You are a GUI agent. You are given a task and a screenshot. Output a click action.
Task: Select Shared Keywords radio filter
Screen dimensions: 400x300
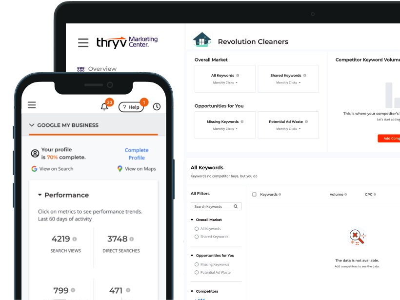click(197, 237)
